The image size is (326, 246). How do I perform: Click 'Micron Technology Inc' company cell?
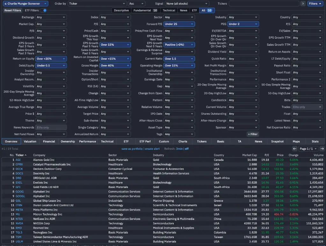pyautogui.click(x=47, y=214)
